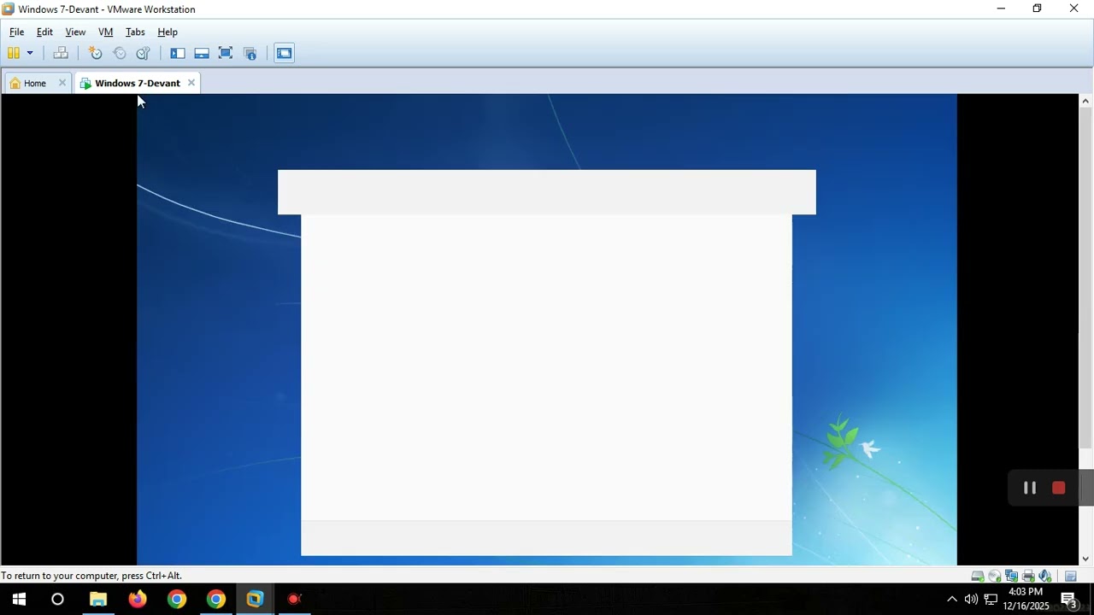Open the screen recorder taskbar icon
The image size is (1094, 615).
(x=294, y=600)
